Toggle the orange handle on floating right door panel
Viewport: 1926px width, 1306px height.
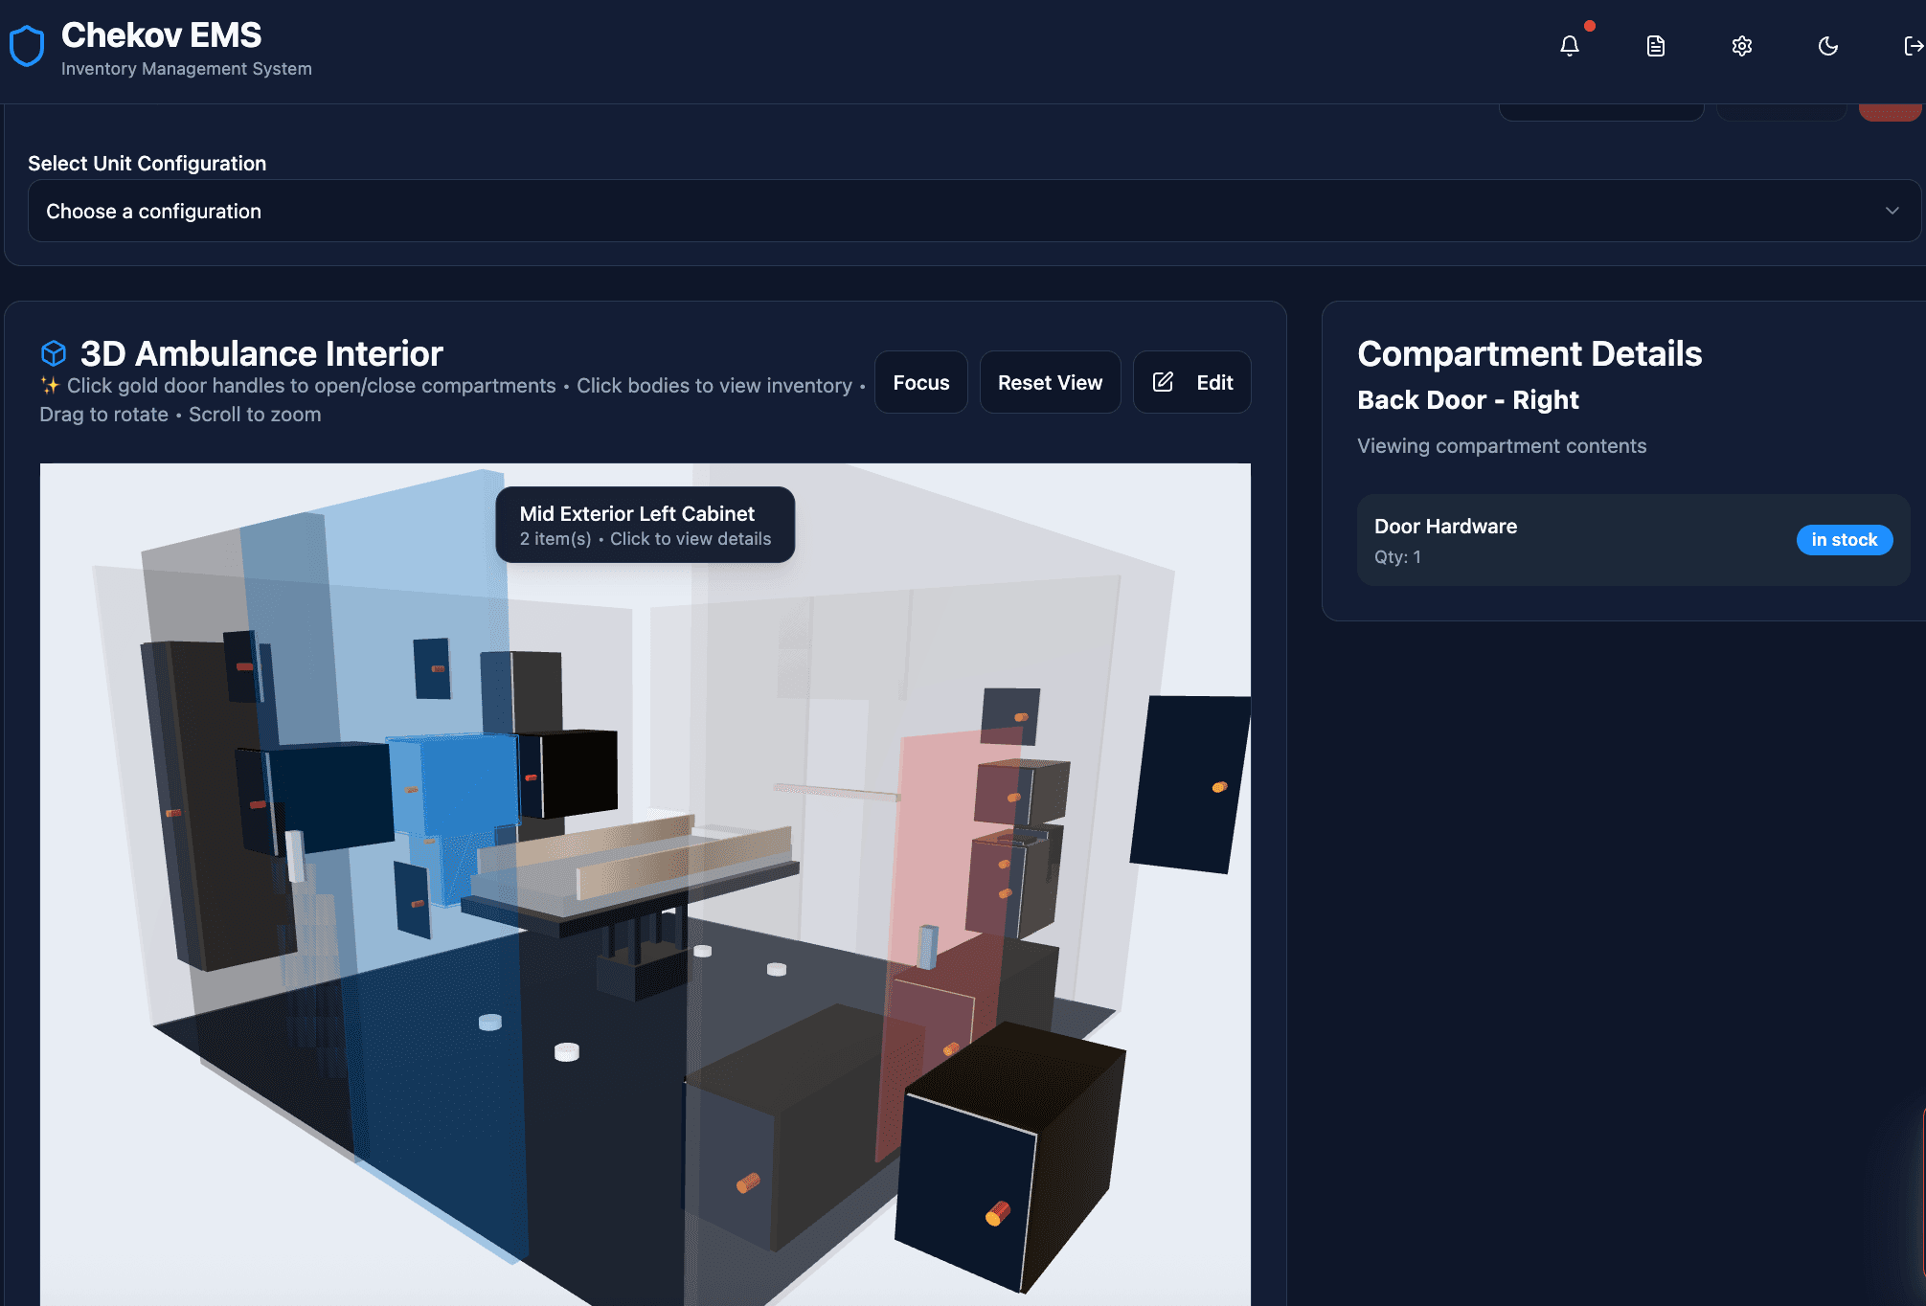tap(1219, 787)
